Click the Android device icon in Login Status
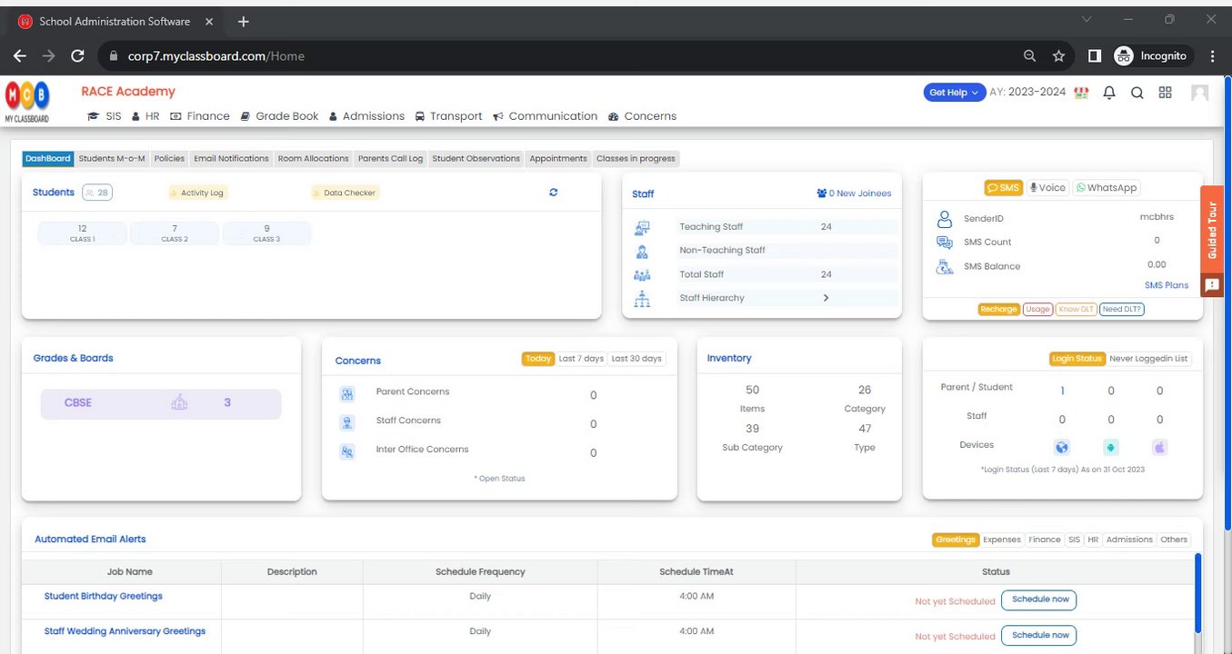Image resolution: width=1232 pixels, height=654 pixels. pos(1111,447)
